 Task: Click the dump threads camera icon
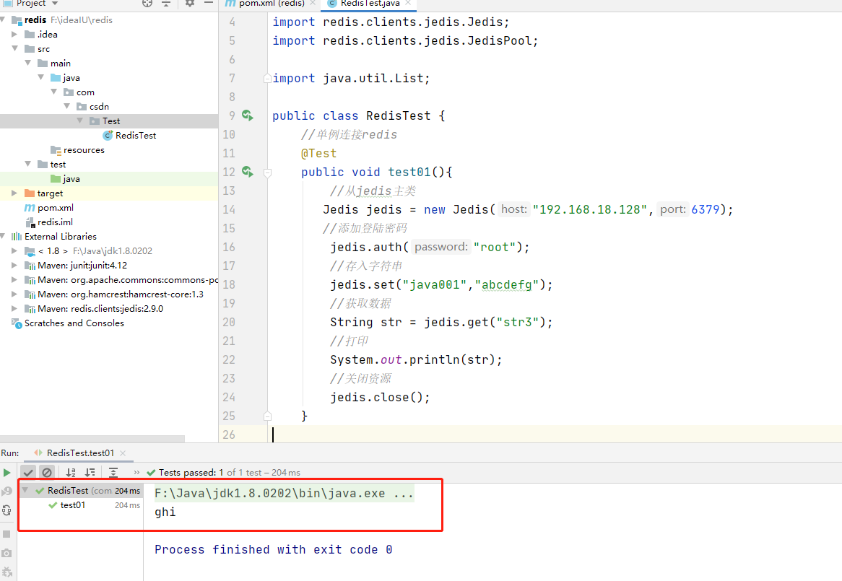[7, 553]
